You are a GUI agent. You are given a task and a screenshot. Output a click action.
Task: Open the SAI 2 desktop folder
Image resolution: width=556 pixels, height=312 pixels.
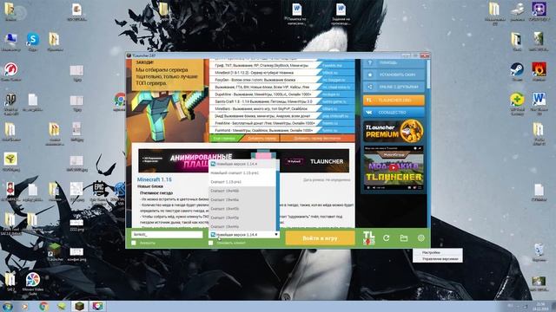click(x=10, y=279)
